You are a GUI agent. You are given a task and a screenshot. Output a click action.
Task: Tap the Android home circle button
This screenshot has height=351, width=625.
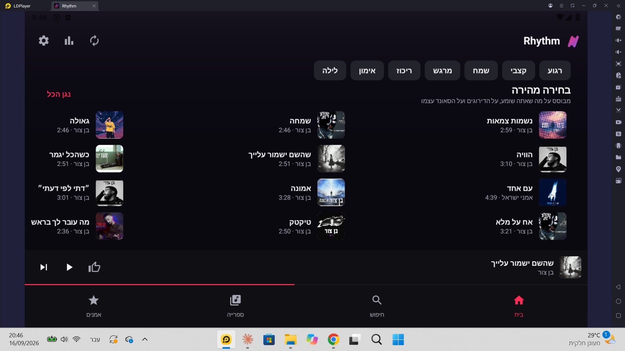pyautogui.click(x=618, y=301)
